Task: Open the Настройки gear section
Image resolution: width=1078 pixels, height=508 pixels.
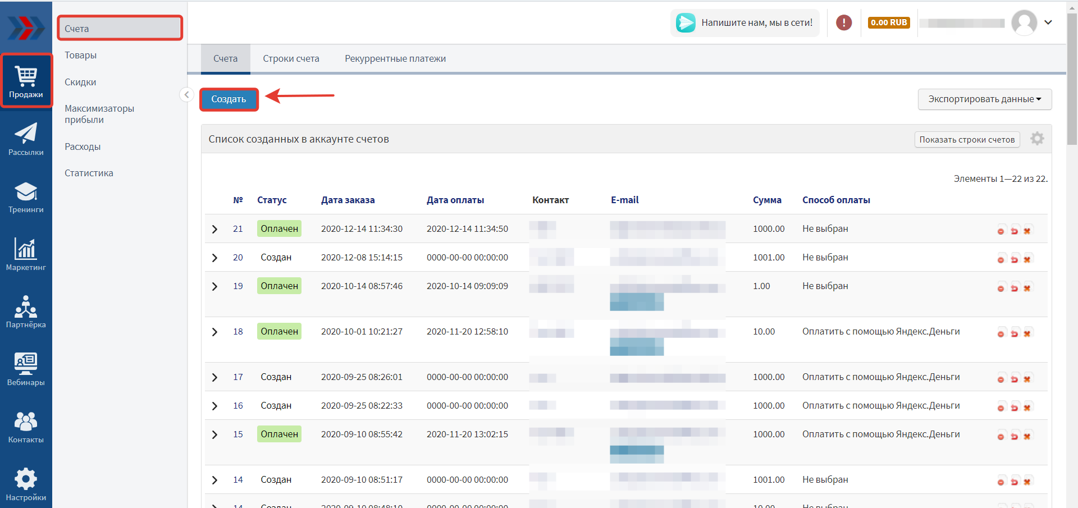Action: click(26, 484)
